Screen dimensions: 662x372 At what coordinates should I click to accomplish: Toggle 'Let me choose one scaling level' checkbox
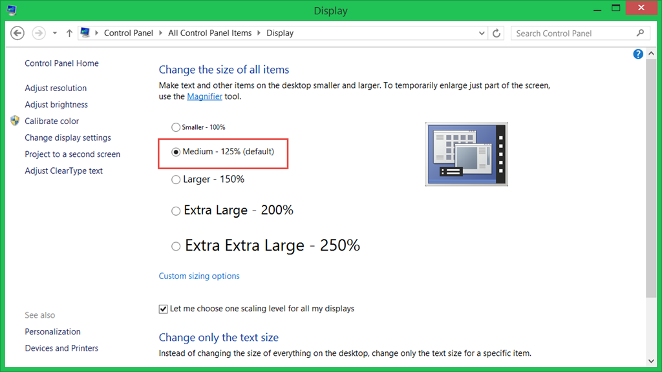tap(163, 309)
